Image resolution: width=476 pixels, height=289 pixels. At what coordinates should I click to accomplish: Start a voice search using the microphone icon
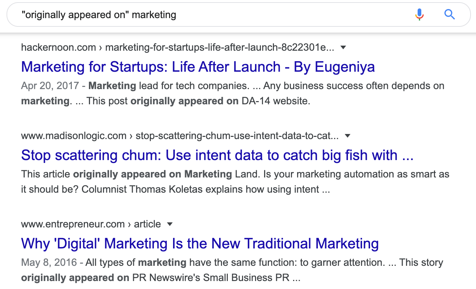click(419, 14)
